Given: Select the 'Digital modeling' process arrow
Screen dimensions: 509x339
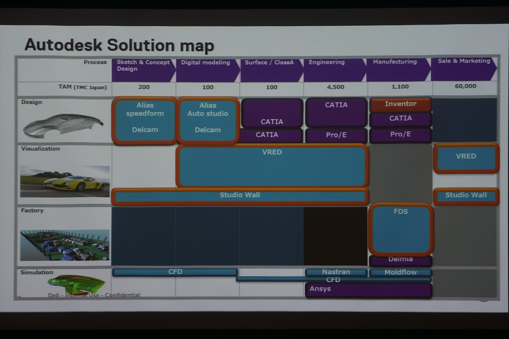Looking at the screenshot, I should click(208, 70).
